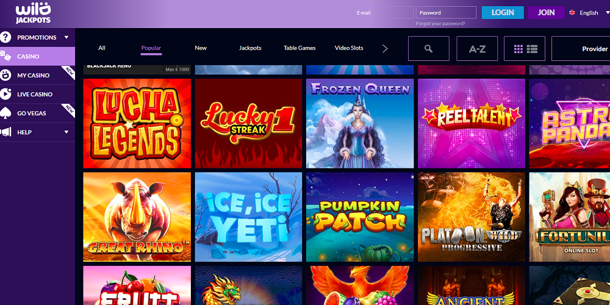The image size is (610, 305).
Task: Switch to list view layout
Action: point(532,49)
